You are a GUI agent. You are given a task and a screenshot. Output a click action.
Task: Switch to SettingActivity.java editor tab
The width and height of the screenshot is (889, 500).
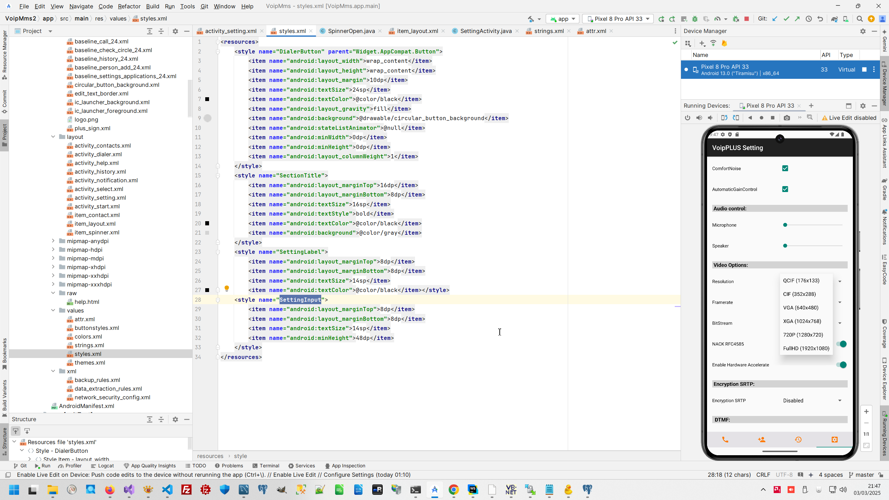coord(485,31)
